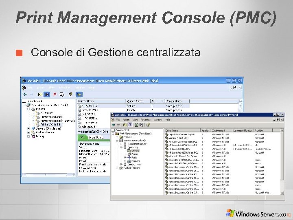This screenshot has width=293, height=220.
Task: Open Favorites menu in front Console1
Action: (146, 120)
